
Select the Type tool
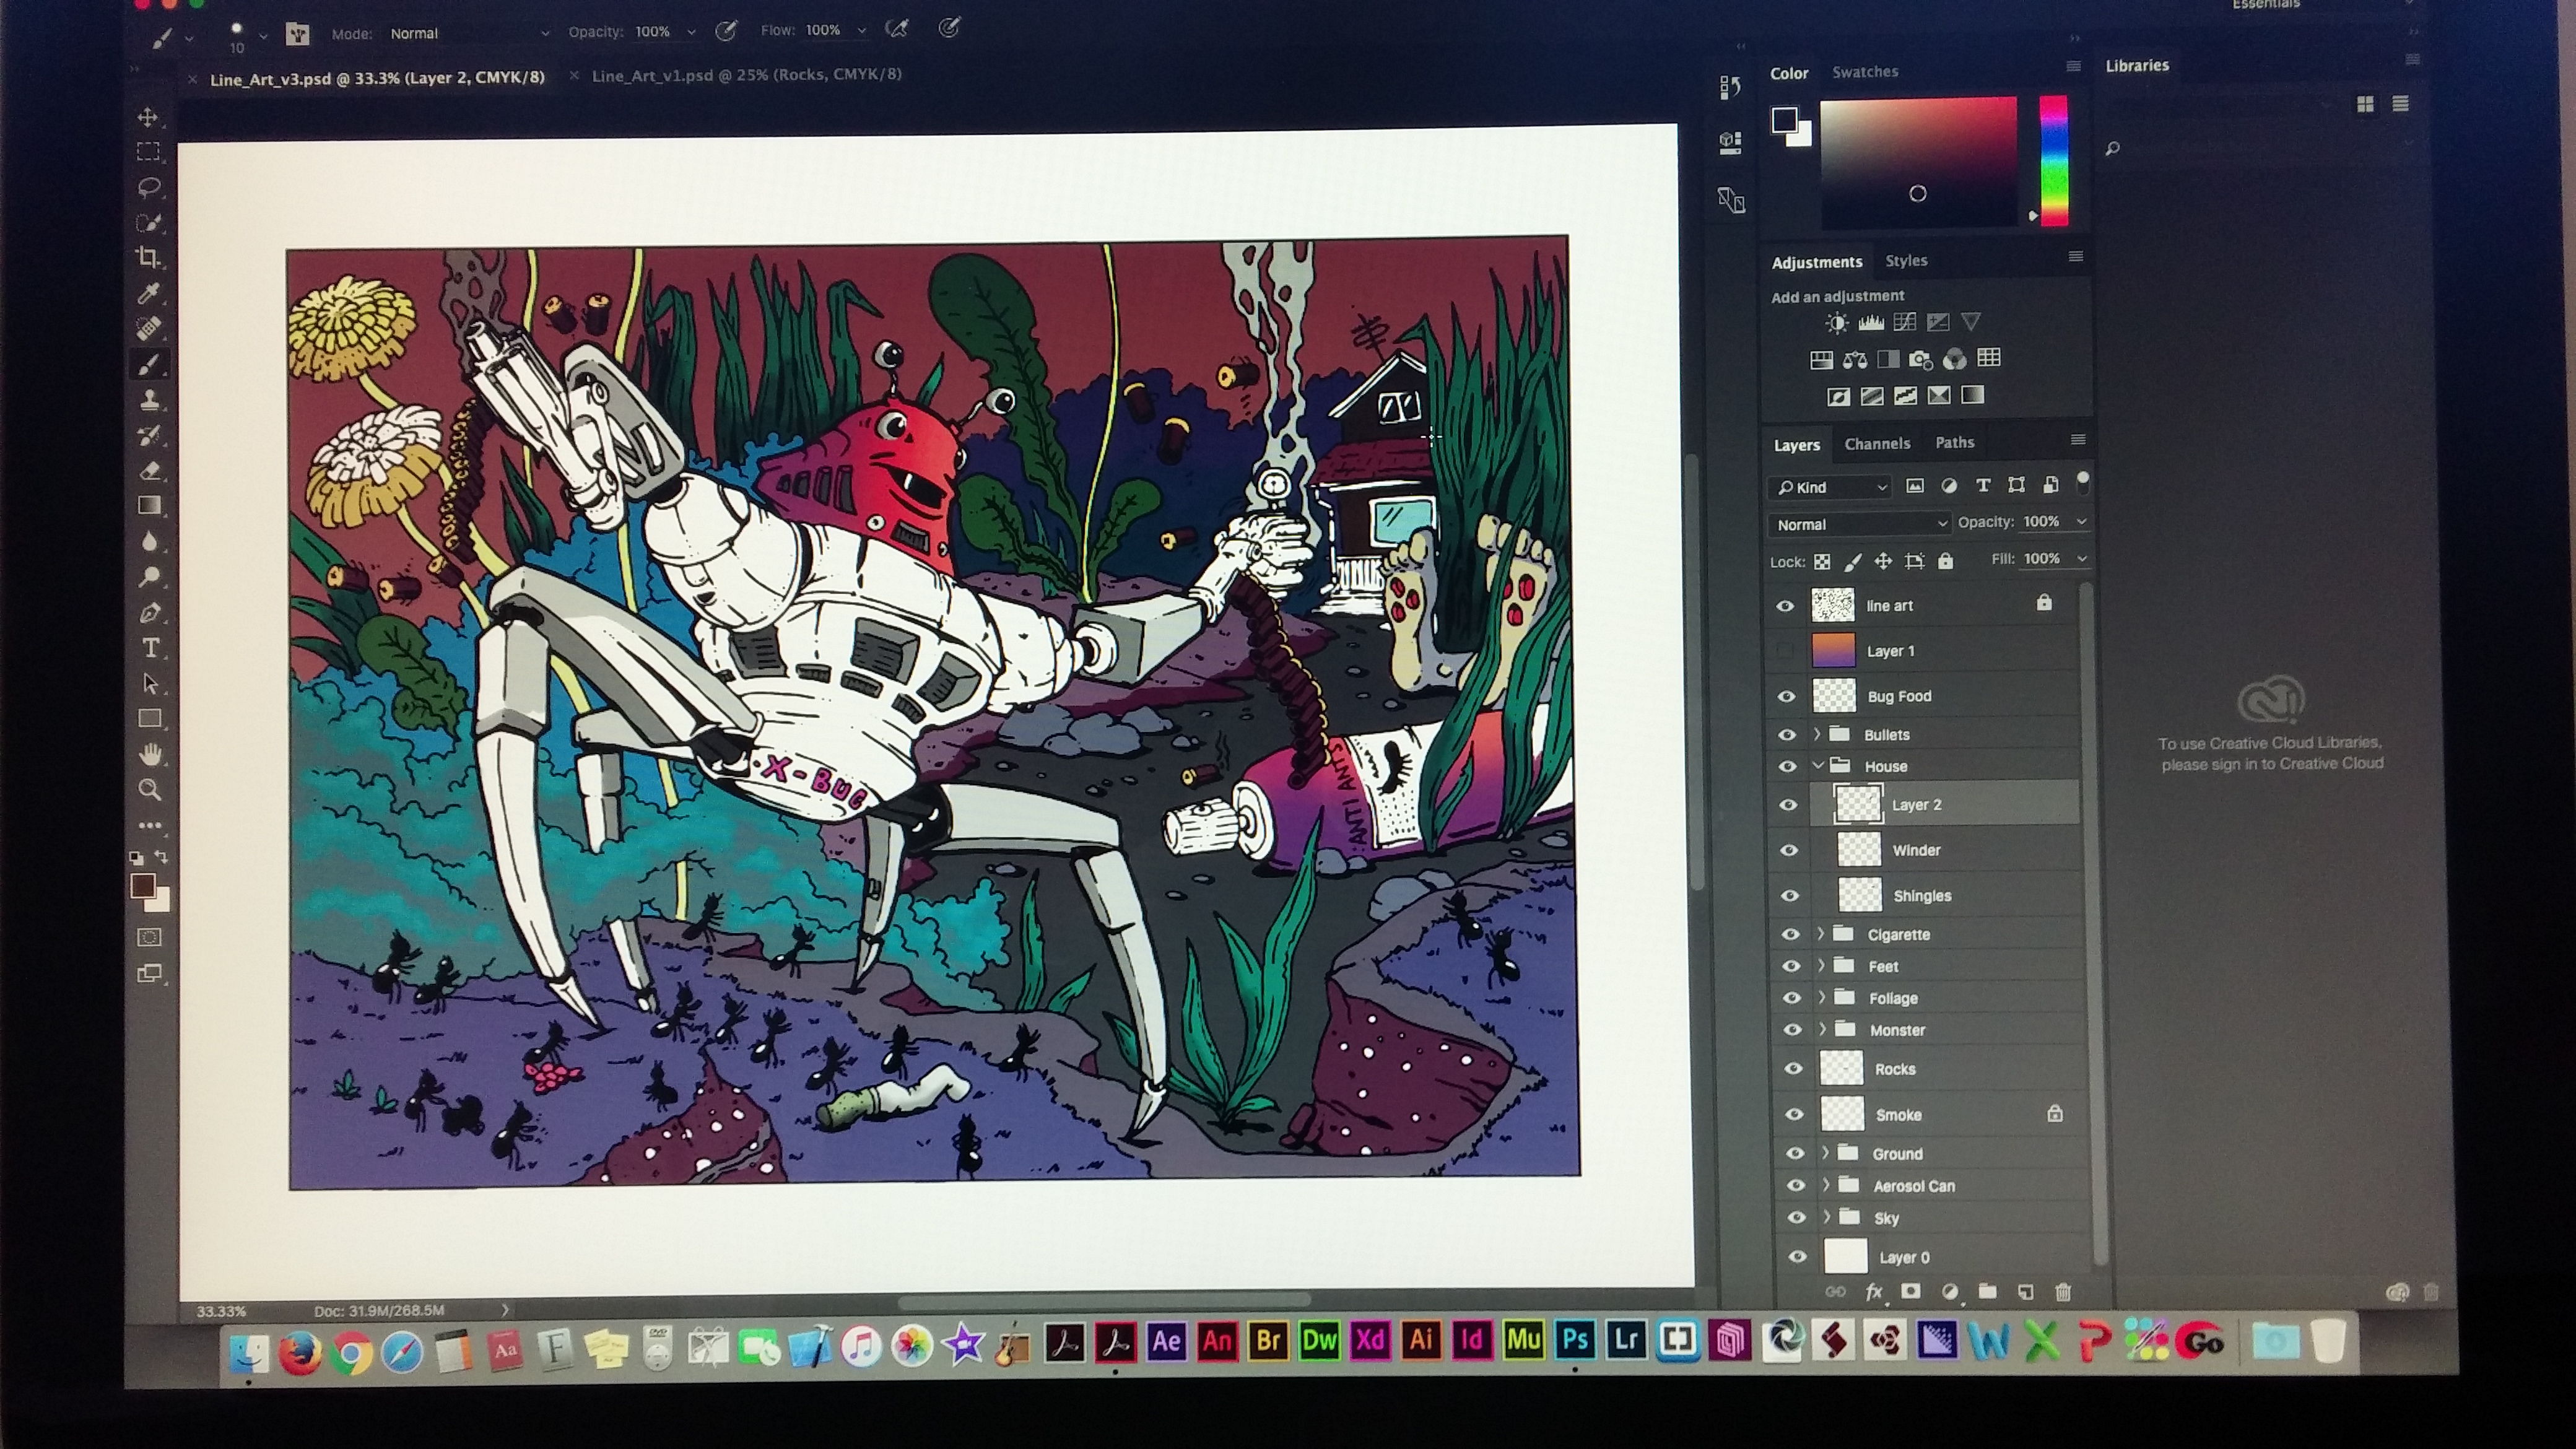pos(150,647)
